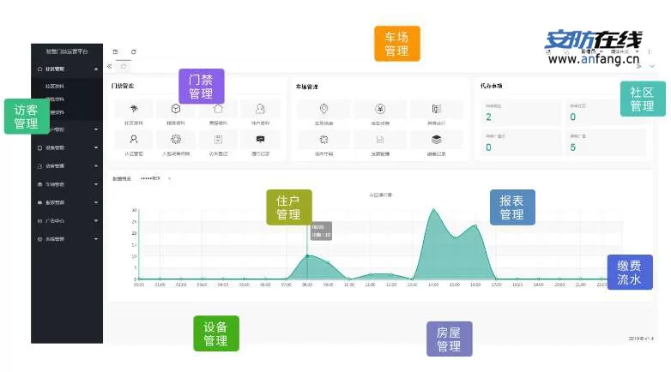Open the location pin icon in parking panel
Screen dimensions: 671x372
coord(323,109)
